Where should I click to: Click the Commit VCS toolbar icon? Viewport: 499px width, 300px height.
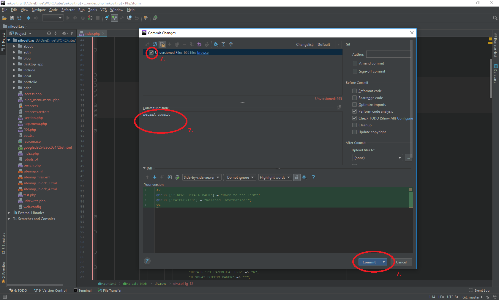click(x=114, y=18)
